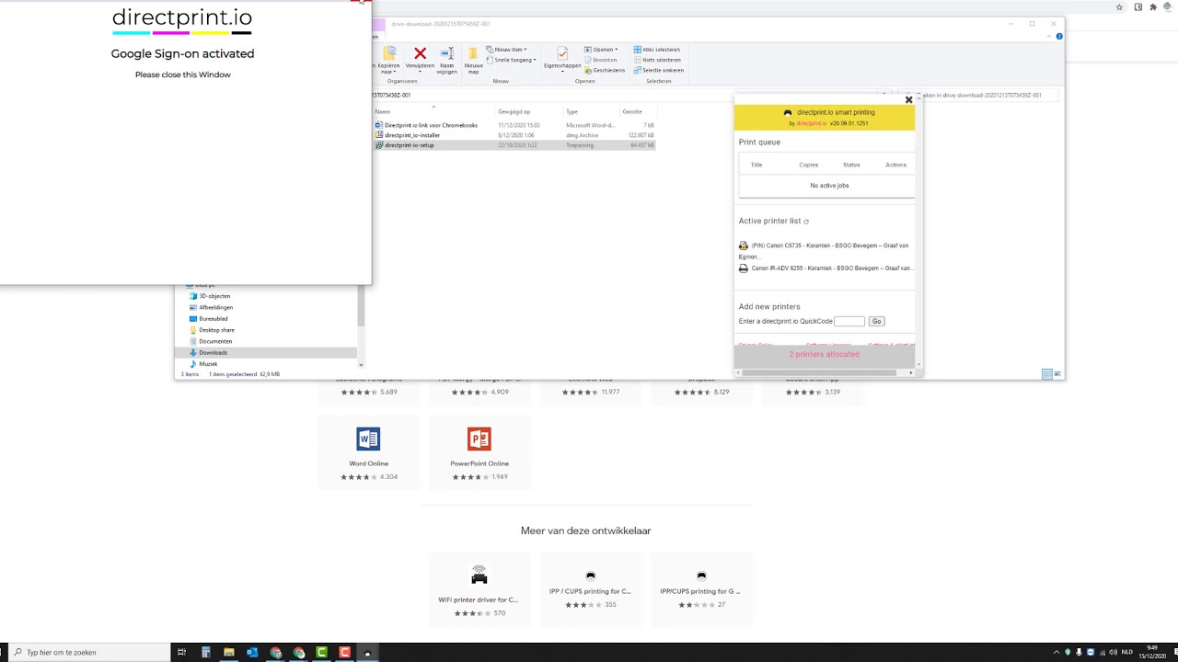Click Alles selecteren in Explorer ribbon
The height and width of the screenshot is (662, 1178).
657,50
